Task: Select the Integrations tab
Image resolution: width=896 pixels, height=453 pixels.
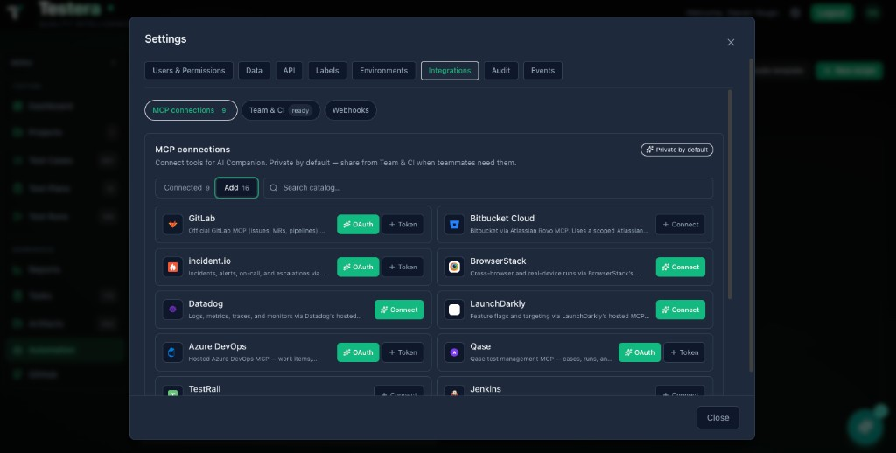Action: pyautogui.click(x=450, y=71)
